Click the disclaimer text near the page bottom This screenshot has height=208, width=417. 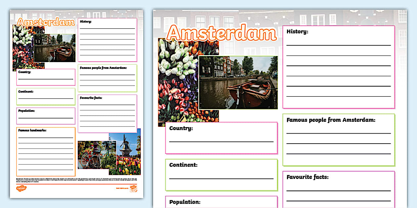pos(76,179)
